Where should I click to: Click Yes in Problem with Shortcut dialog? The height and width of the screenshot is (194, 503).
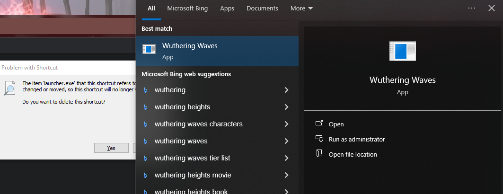111,148
